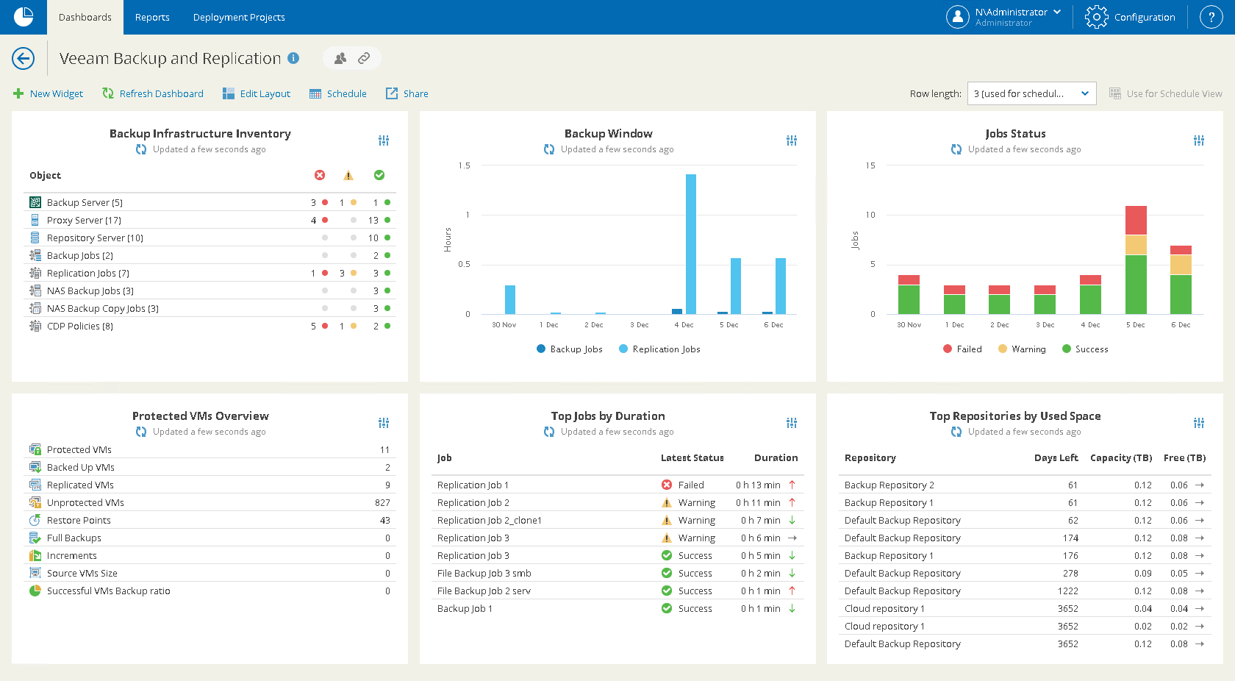This screenshot has height=681, width=1235.
Task: Open the Configuration gear icon
Action: [1096, 17]
